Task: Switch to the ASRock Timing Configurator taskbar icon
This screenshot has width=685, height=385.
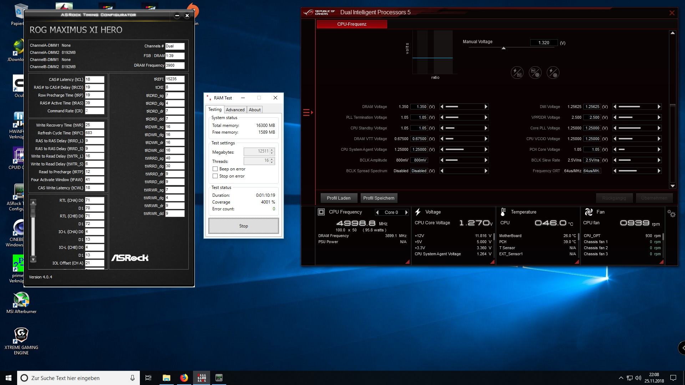Action: [219, 378]
